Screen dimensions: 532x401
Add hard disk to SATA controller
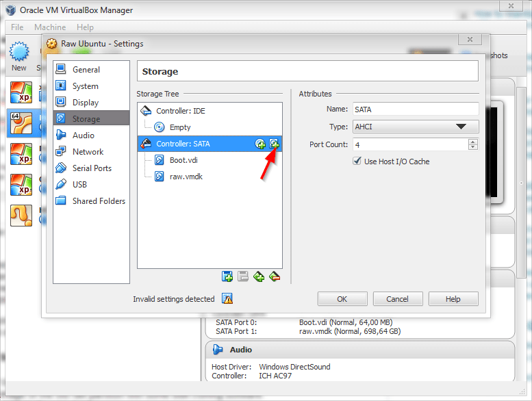pyautogui.click(x=274, y=144)
